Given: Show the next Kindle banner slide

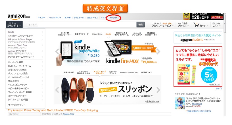Looking at the screenshot, I should (x=158, y=51).
